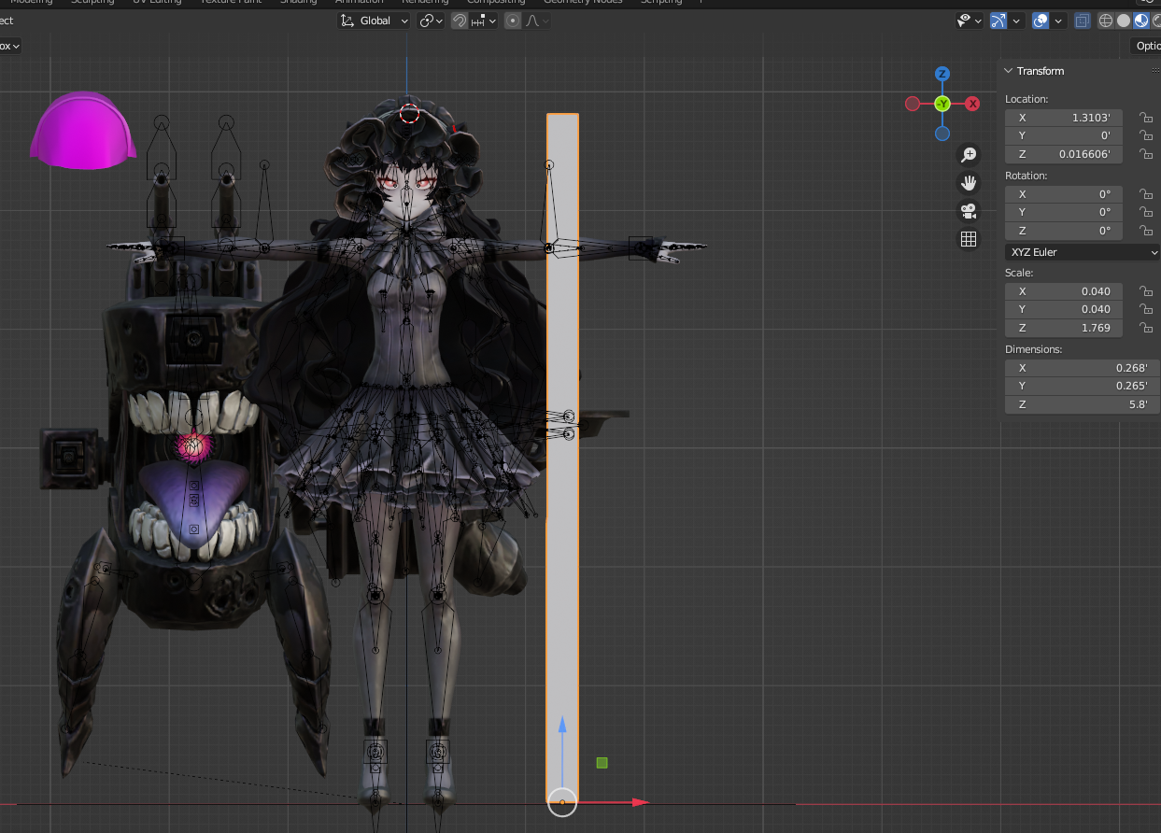Viewport: 1161px width, 833px height.
Task: Open the overlays options dropdown arrow
Action: pyautogui.click(x=1058, y=21)
